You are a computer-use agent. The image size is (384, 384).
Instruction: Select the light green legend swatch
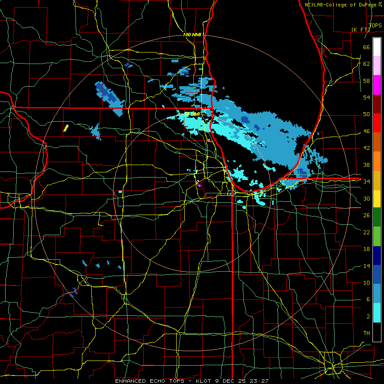(x=377, y=236)
